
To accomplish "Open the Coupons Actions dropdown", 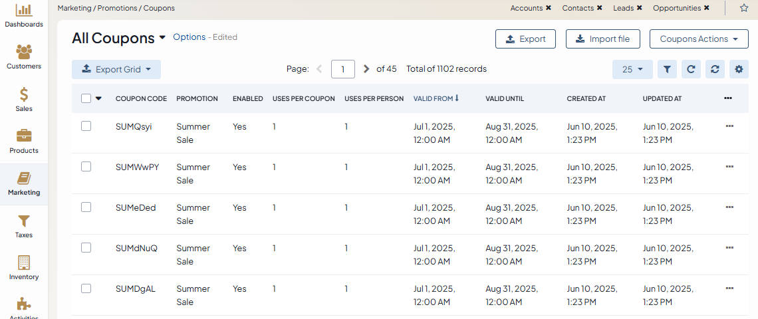I will tap(699, 39).
